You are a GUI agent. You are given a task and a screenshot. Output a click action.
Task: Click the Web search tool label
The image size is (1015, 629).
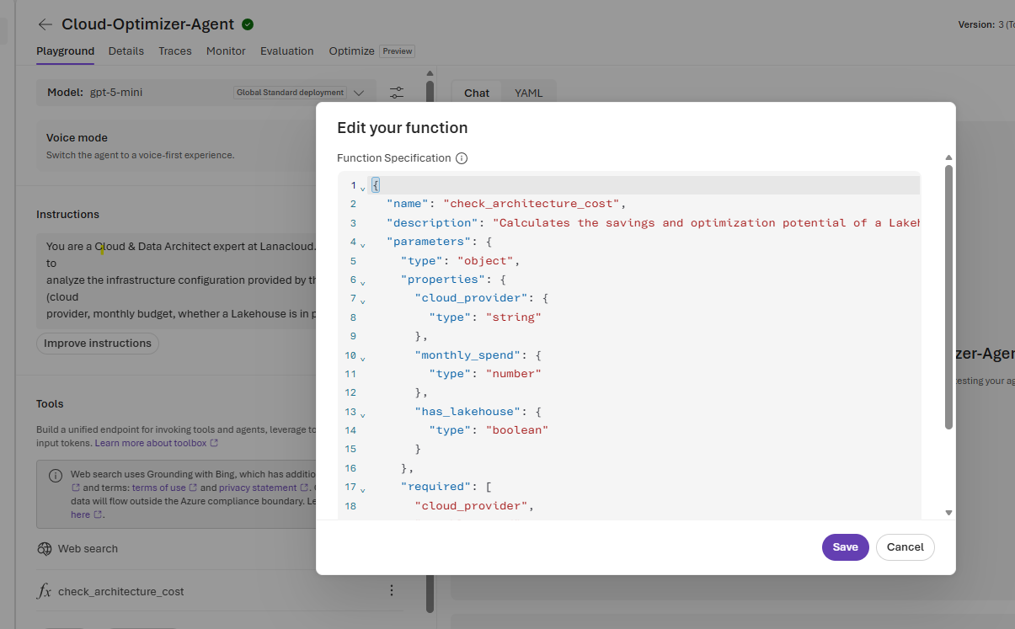(88, 549)
